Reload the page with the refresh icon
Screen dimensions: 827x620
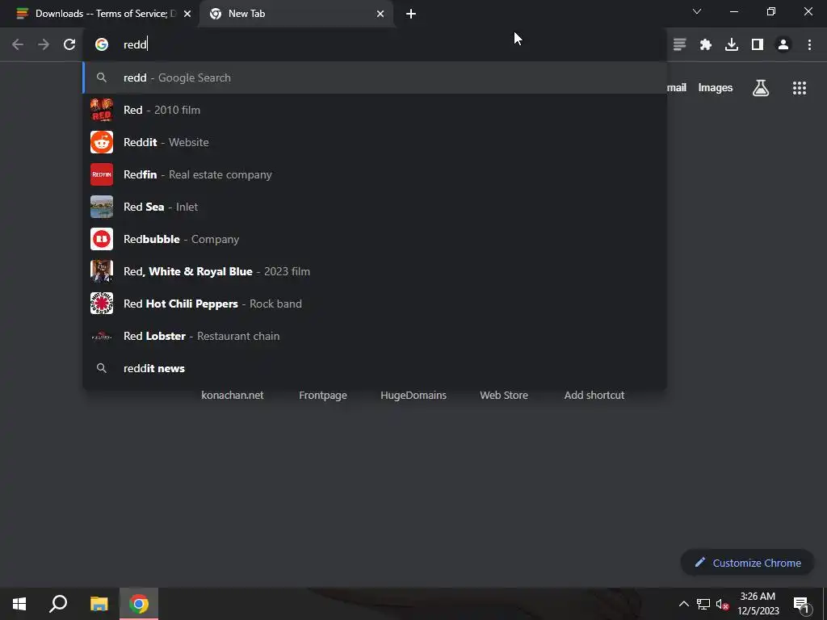tap(69, 44)
